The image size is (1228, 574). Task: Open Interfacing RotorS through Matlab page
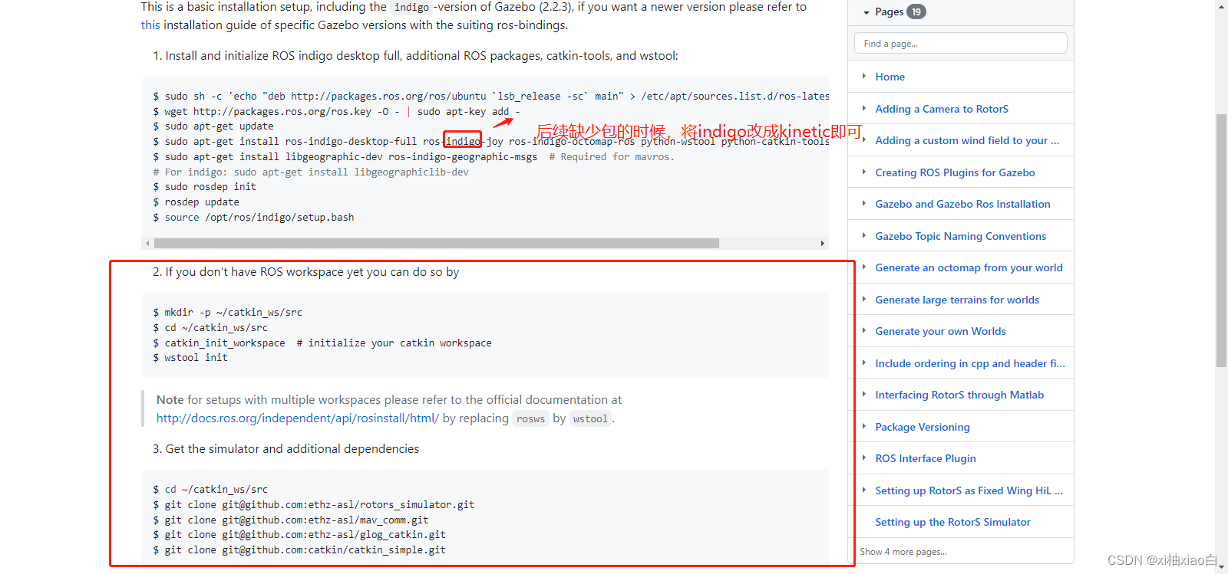pos(959,395)
